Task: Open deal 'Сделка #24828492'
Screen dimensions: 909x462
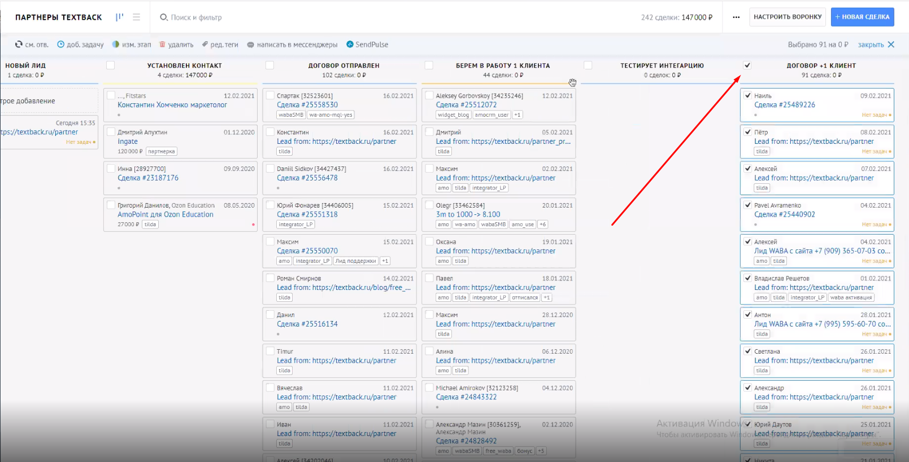Action: click(467, 441)
